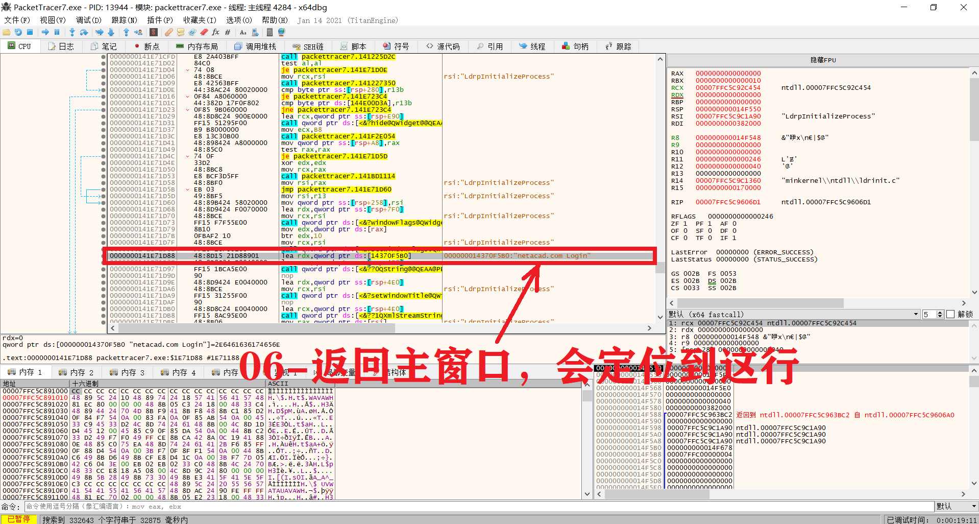Click the disassembly horizontal scrollbar
The width and height of the screenshot is (979, 524).
click(255, 328)
